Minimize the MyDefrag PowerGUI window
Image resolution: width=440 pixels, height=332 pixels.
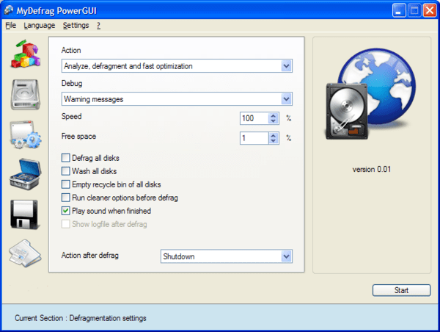click(399, 11)
